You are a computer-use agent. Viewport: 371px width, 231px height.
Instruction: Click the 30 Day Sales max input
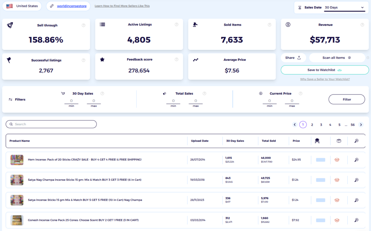94,101
